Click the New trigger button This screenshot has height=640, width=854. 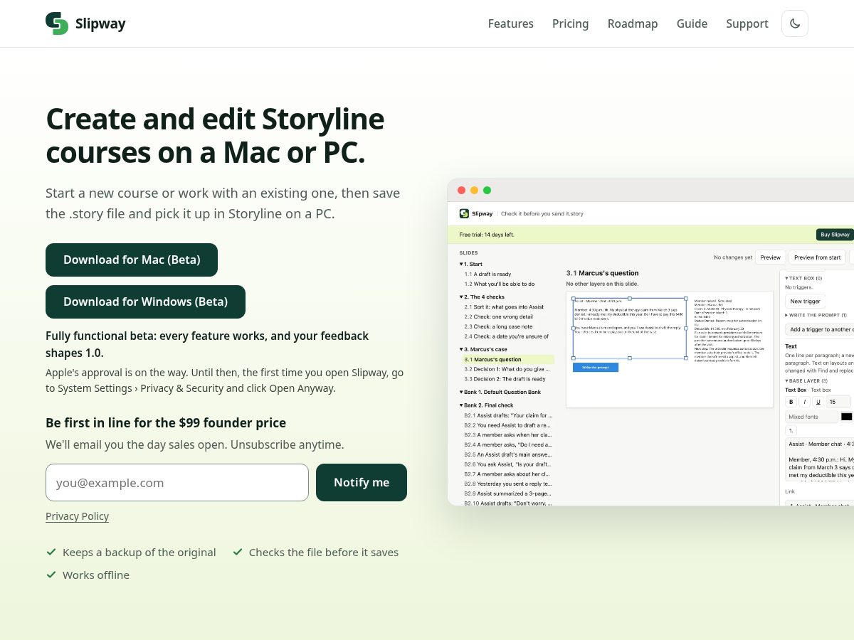click(805, 301)
